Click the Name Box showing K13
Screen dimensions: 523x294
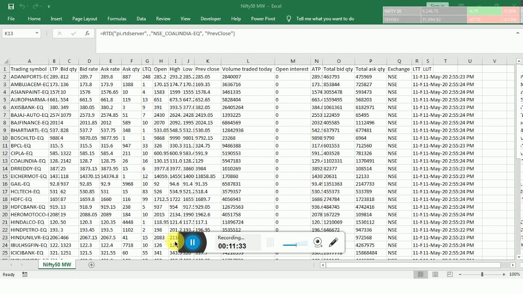18,33
